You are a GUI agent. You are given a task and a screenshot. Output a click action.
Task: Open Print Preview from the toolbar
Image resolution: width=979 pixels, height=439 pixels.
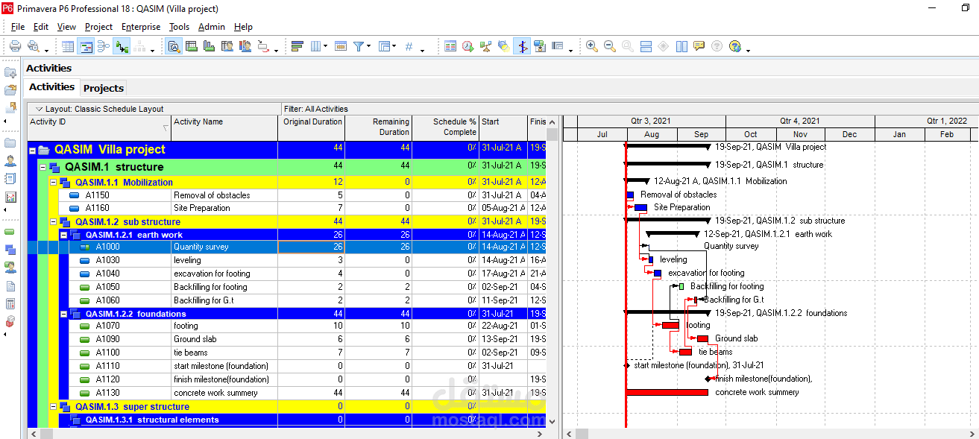pos(34,46)
